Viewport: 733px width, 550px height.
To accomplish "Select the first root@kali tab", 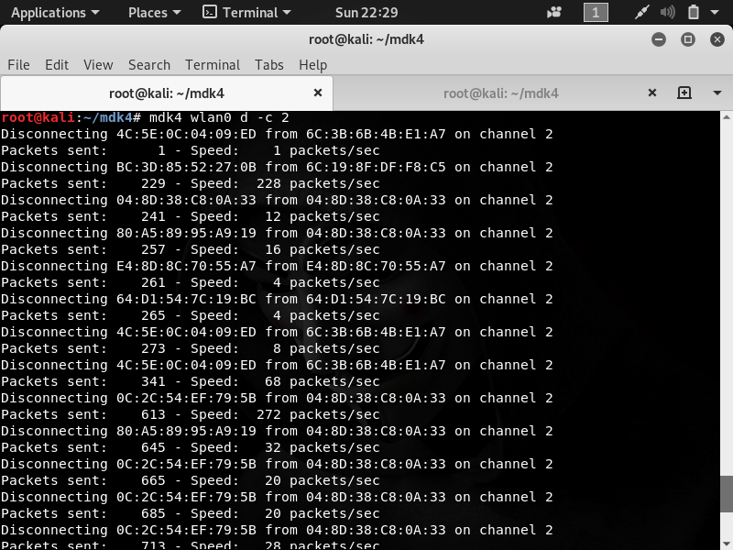I will pos(167,93).
